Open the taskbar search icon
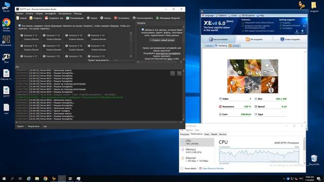Viewport: 324px width, 182px height. point(12,178)
